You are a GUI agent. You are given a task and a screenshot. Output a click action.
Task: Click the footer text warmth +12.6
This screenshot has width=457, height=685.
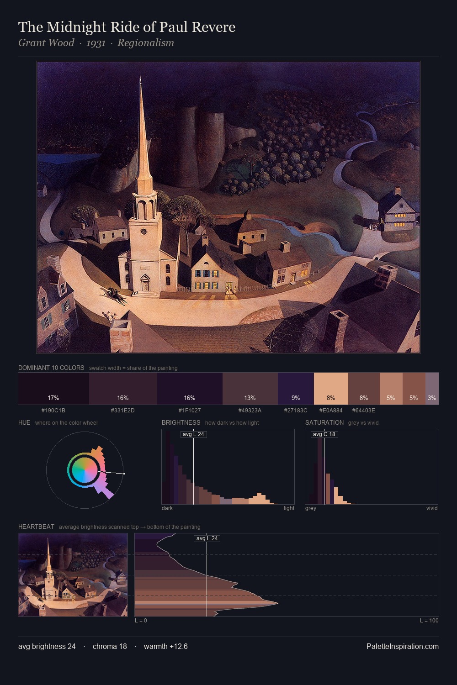(166, 646)
